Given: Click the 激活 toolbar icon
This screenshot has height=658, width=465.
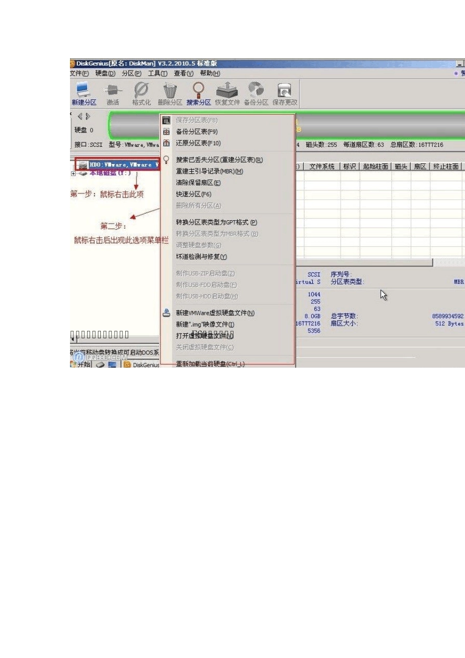Looking at the screenshot, I should tap(113, 94).
